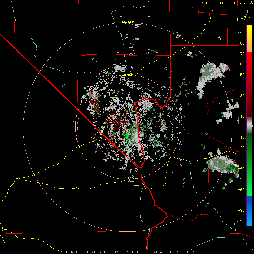Click the 0 value on velocity scale
This screenshot has width=254, height=254.
(x=244, y=127)
